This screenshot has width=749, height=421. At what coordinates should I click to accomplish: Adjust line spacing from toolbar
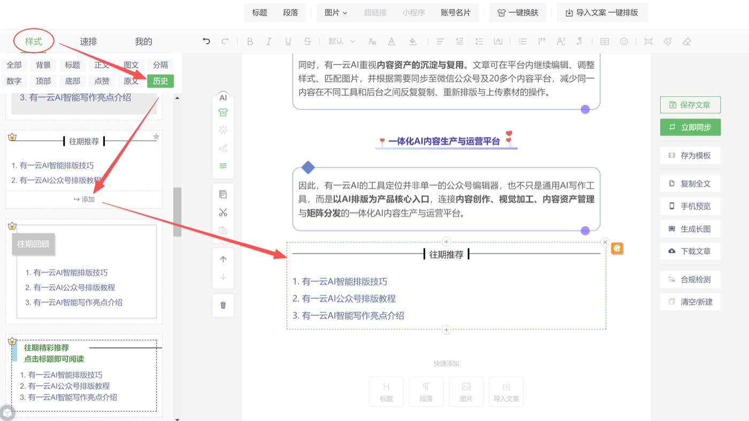tap(479, 41)
